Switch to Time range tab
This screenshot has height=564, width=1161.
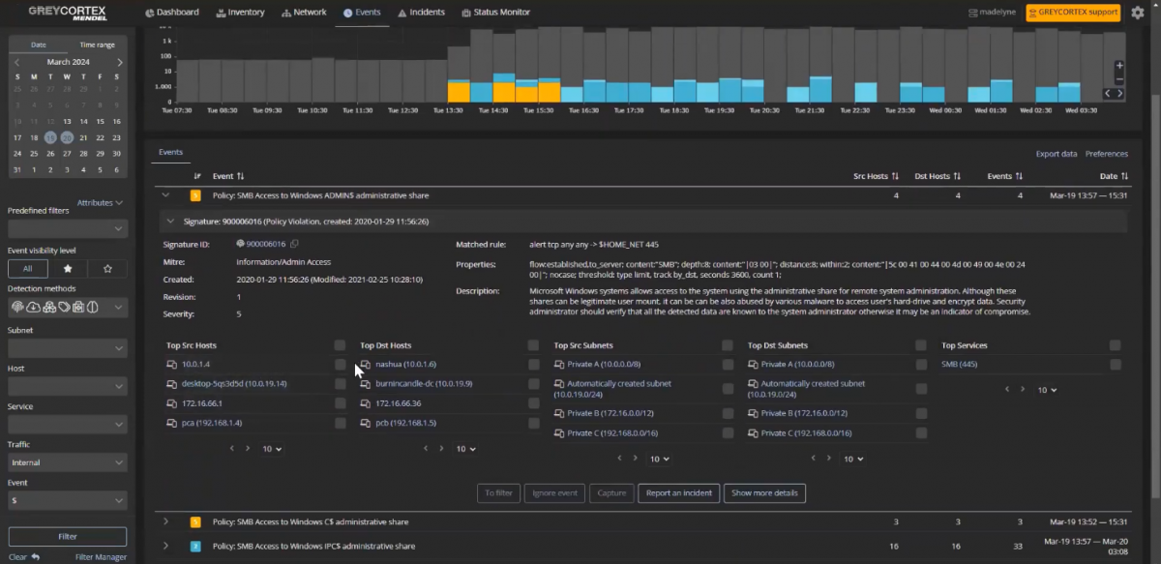pos(97,45)
